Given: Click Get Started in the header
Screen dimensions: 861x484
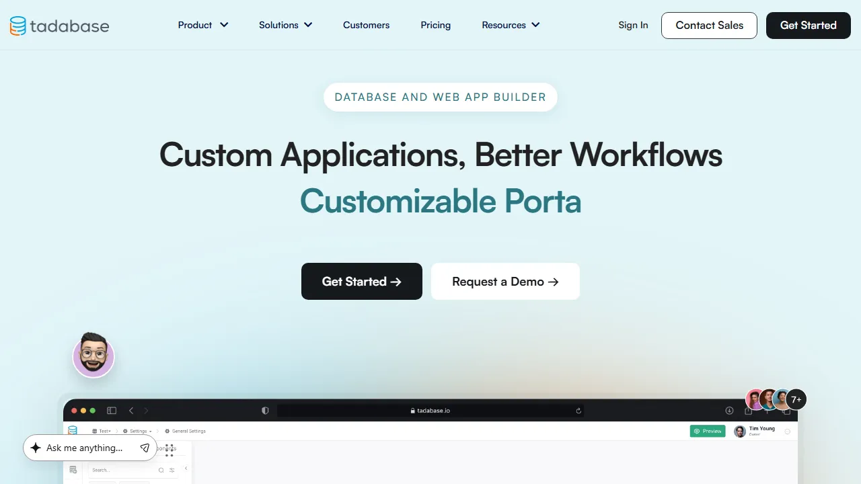Looking at the screenshot, I should (808, 26).
